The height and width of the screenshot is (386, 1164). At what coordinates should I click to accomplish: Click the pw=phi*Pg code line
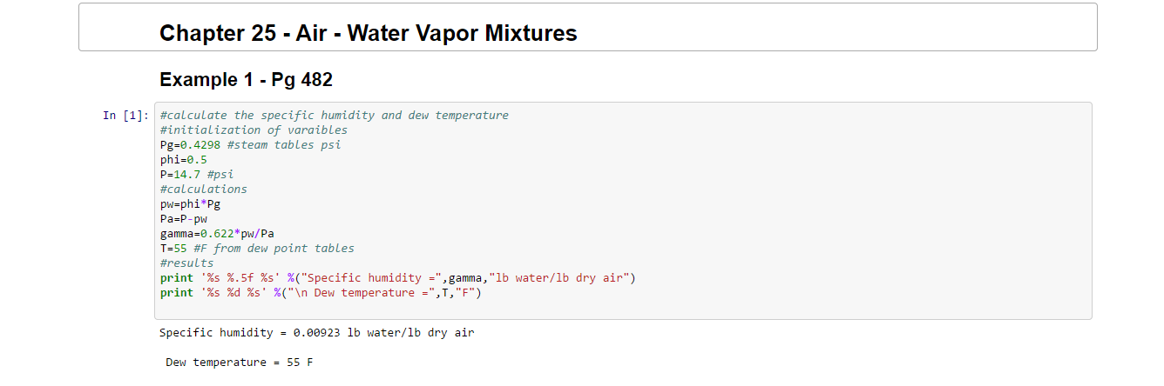190,204
